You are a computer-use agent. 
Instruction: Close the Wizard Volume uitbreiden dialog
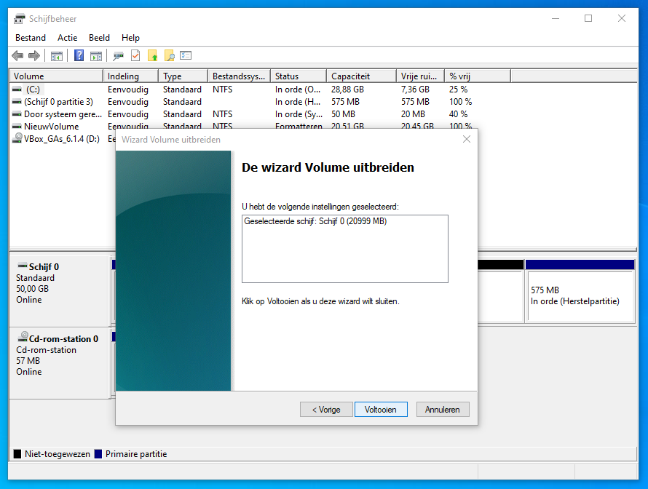point(467,139)
